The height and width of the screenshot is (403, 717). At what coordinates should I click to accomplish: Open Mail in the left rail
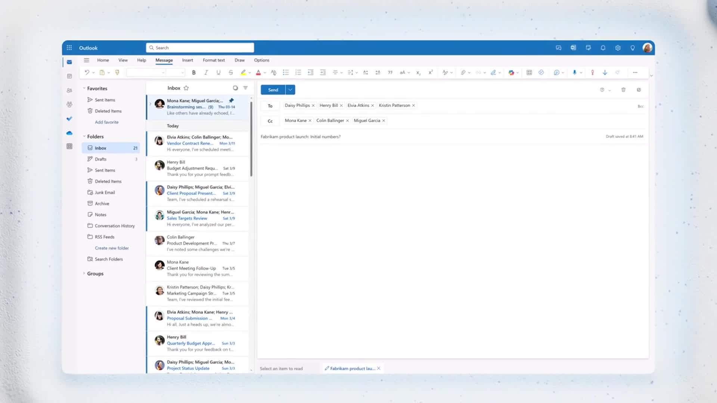pos(69,62)
